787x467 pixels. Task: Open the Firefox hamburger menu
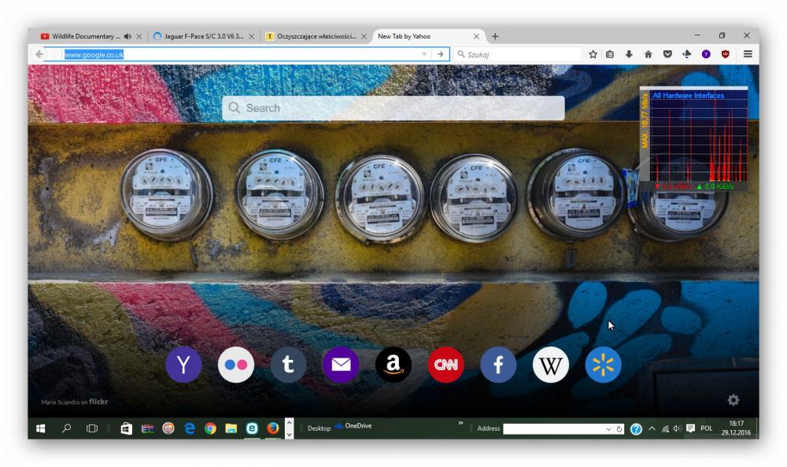(747, 54)
